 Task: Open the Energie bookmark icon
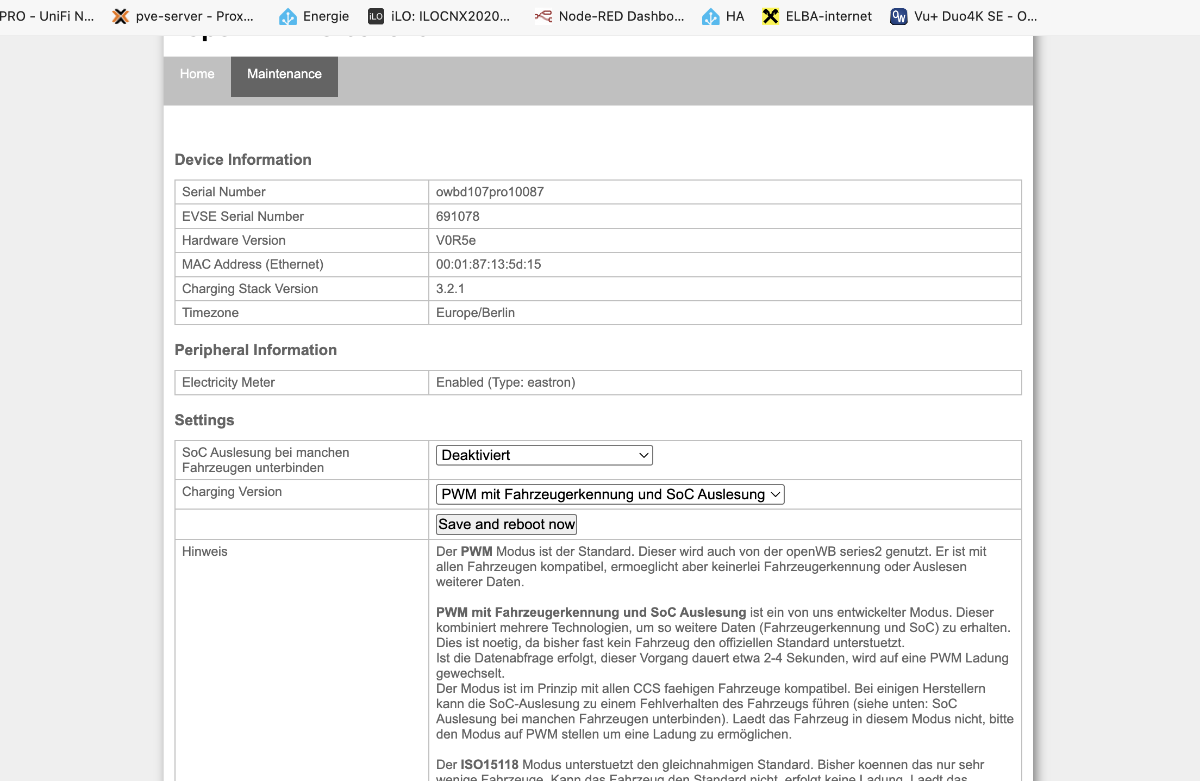[287, 16]
